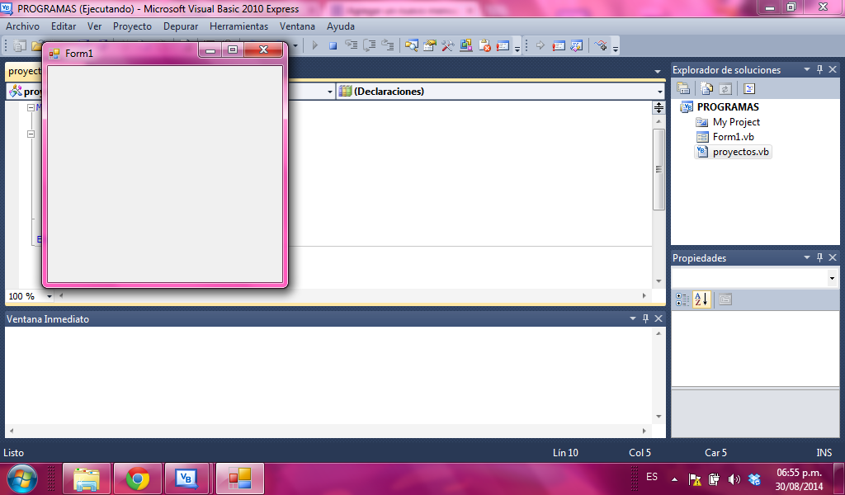This screenshot has height=495, width=845.
Task: Open the Ventana Inmediato window options arrow
Action: [633, 318]
